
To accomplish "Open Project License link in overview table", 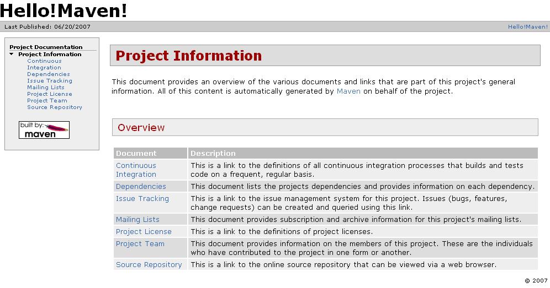I will coord(144,232).
